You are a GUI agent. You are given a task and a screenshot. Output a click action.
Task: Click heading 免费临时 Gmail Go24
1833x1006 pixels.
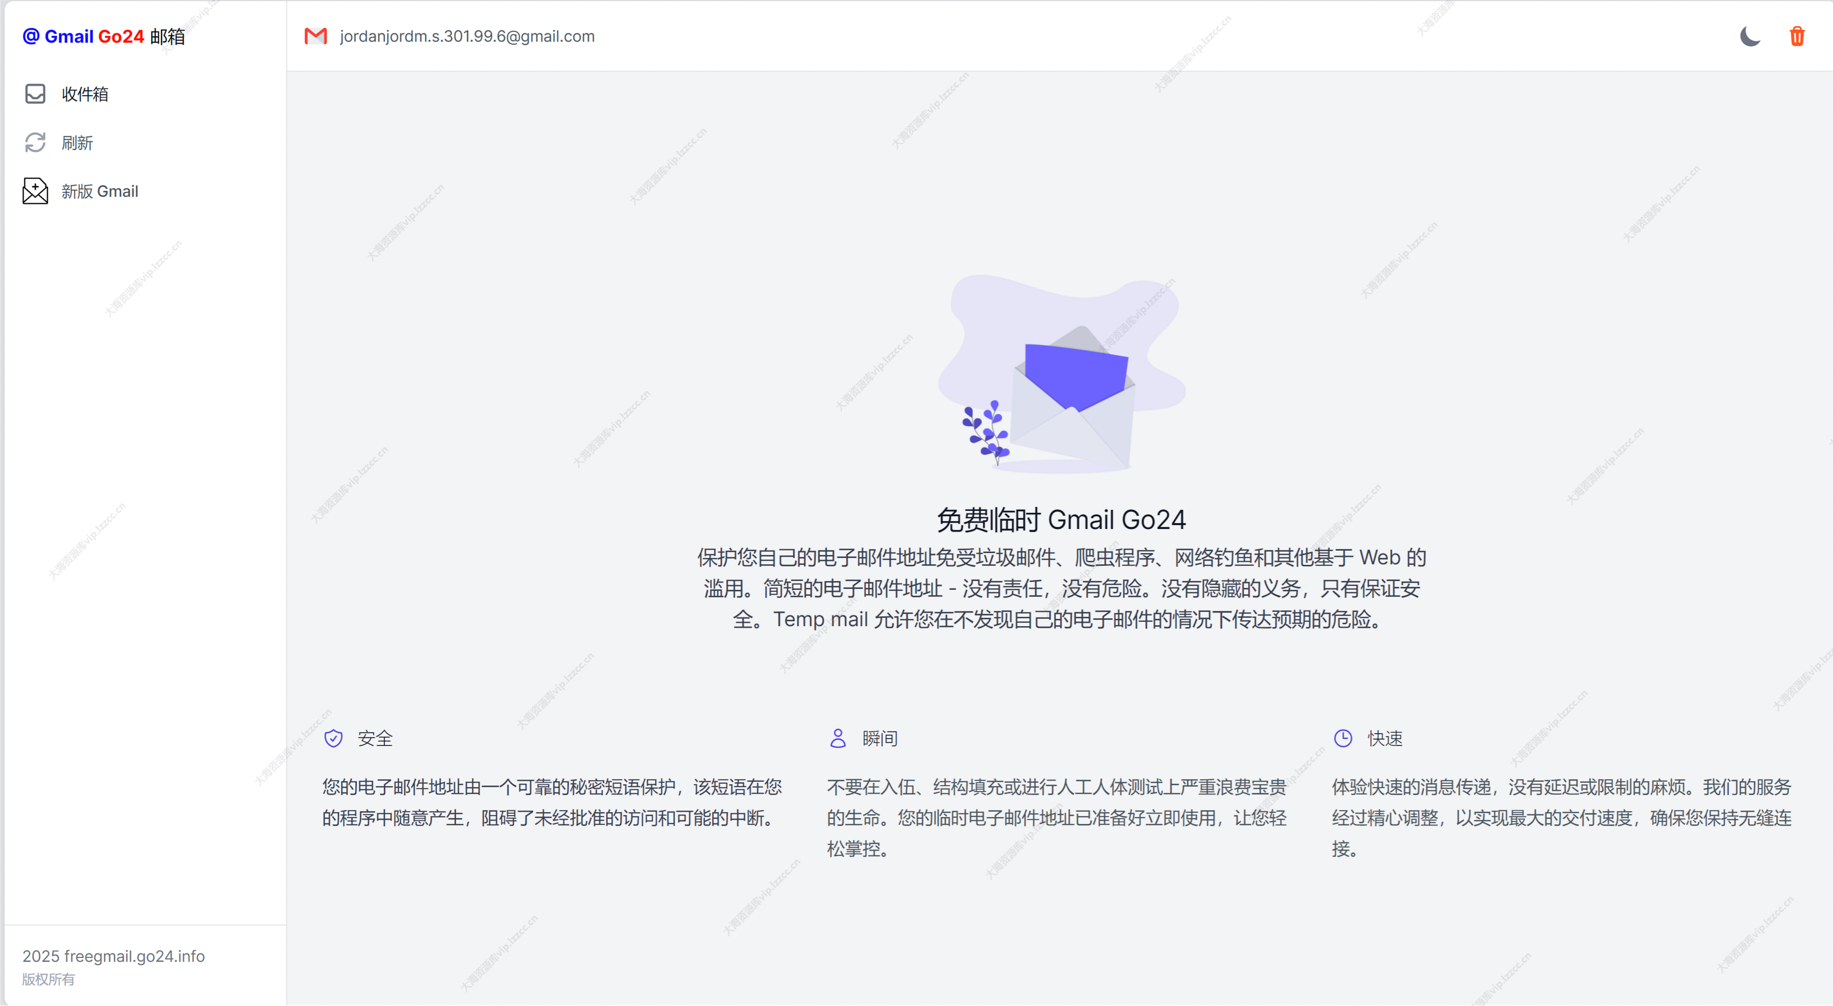click(1062, 520)
